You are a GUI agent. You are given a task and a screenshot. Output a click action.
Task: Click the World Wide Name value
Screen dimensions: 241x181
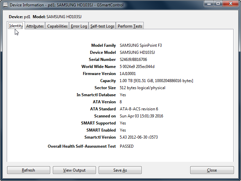137,67
